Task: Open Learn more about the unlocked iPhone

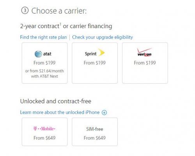Action: pos(60,112)
